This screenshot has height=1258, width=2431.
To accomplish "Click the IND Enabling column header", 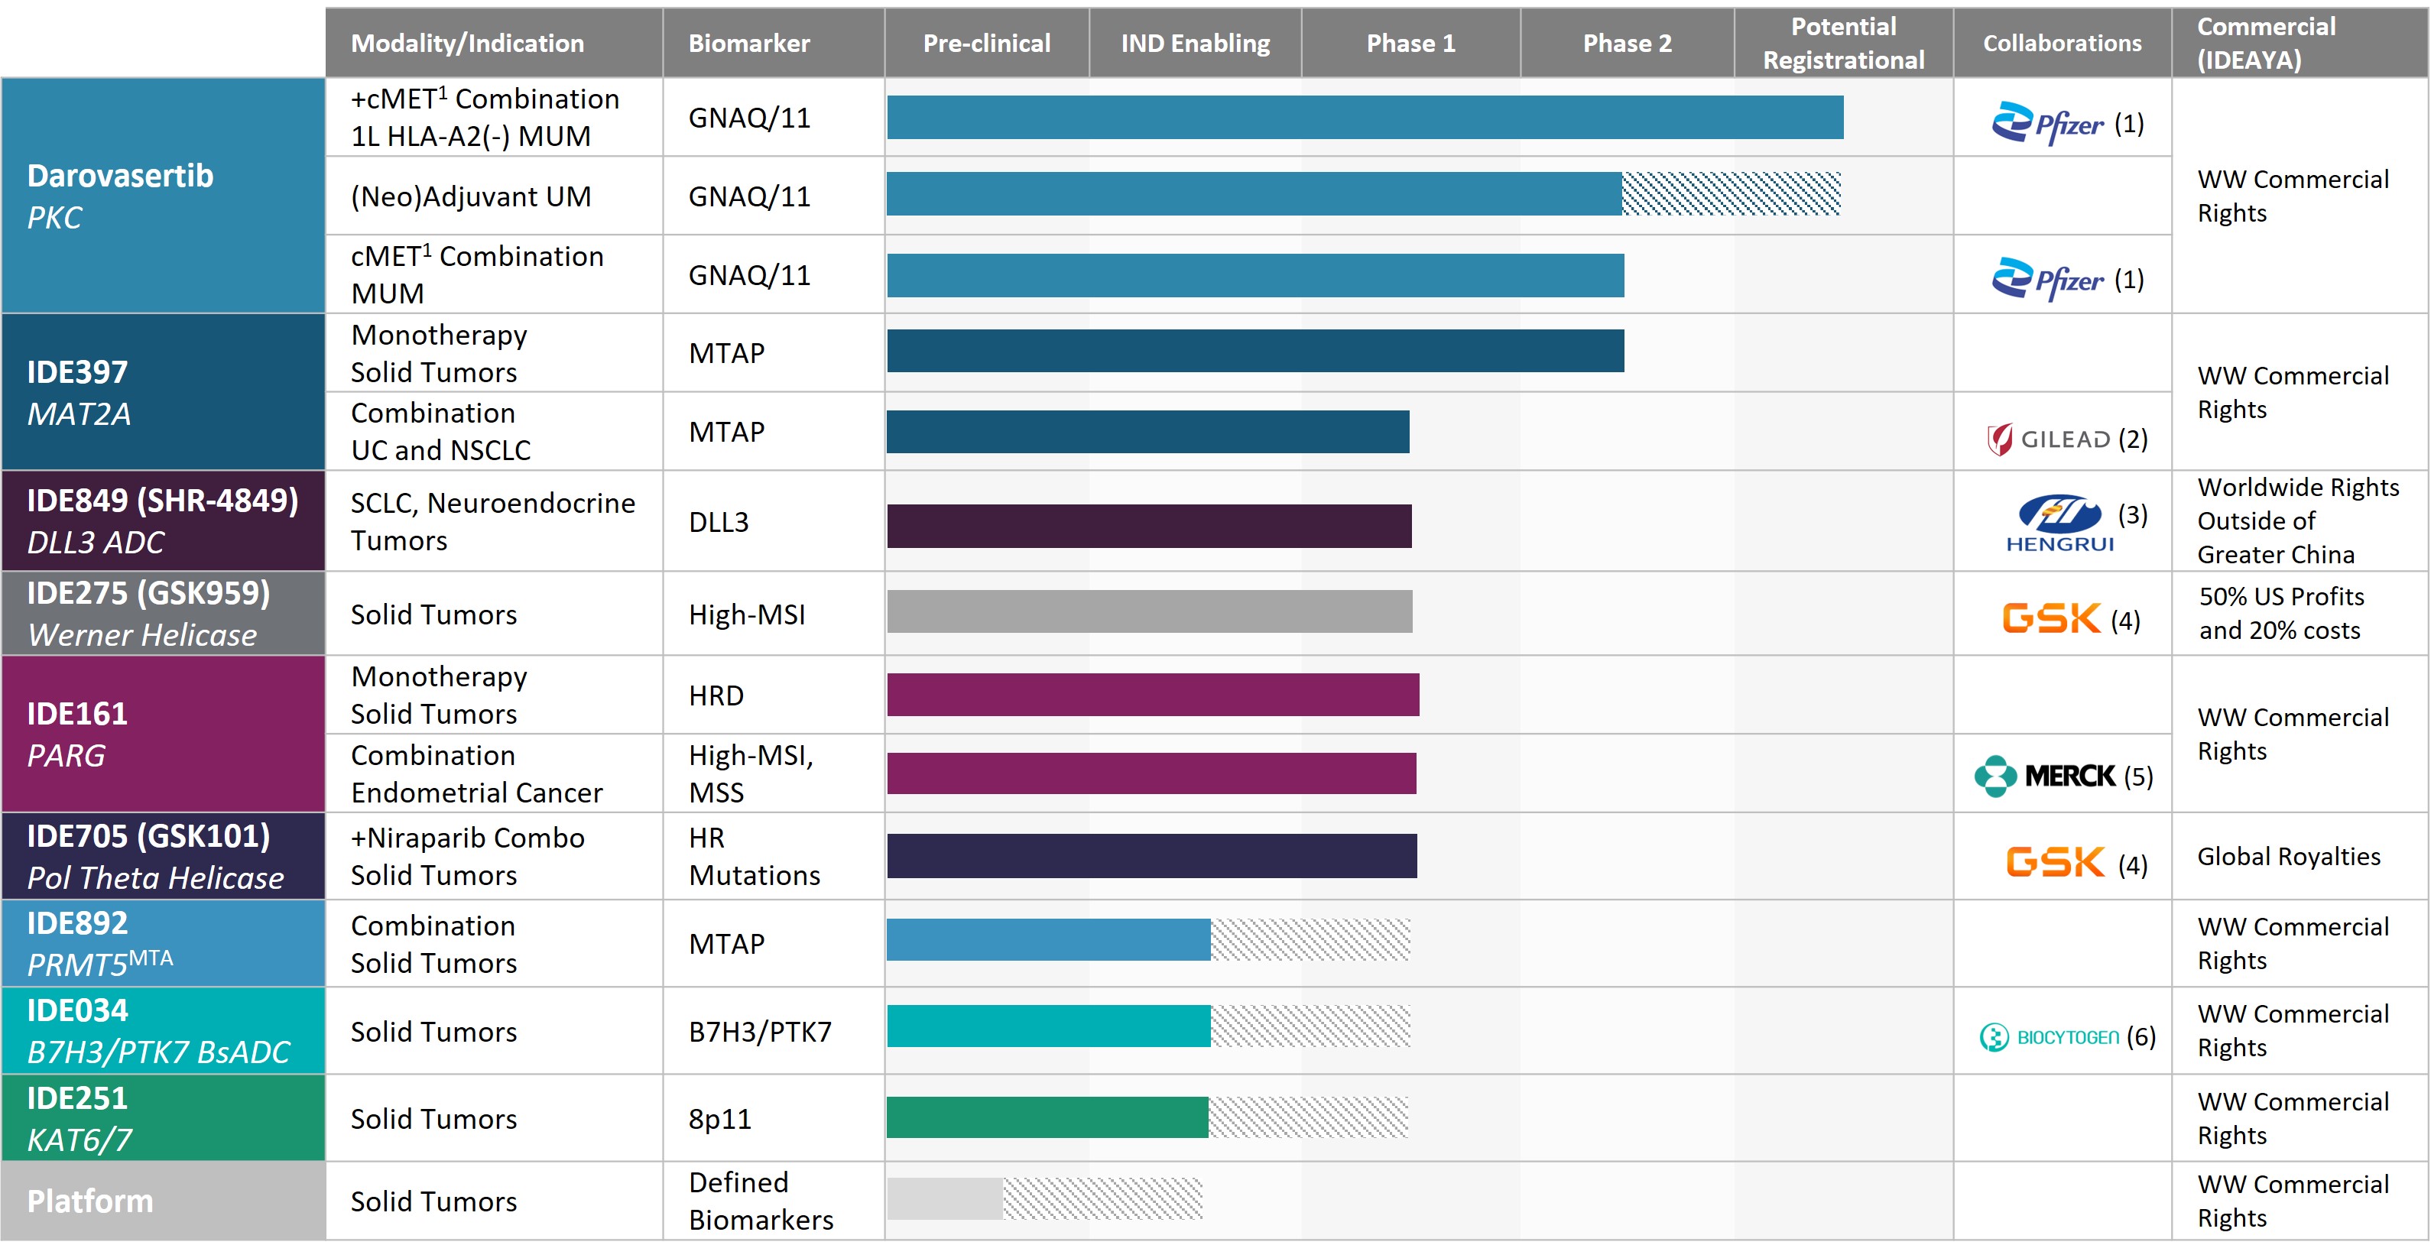I will pyautogui.click(x=1194, y=44).
